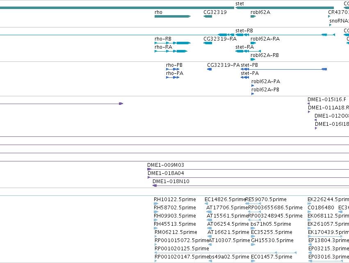
Task: Select the stet-RA transcript glyph
Action: pyautogui.click(x=248, y=51)
